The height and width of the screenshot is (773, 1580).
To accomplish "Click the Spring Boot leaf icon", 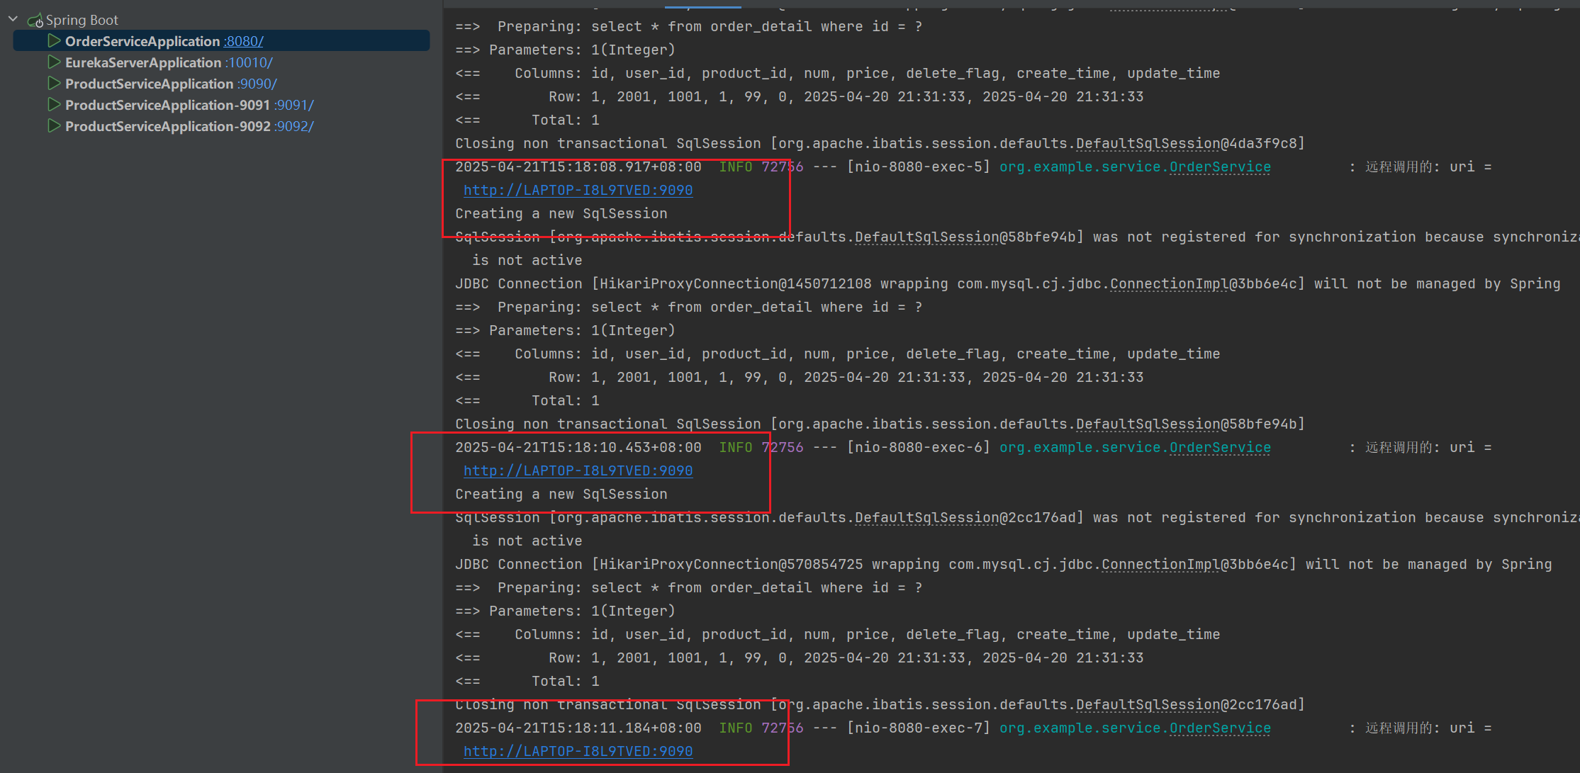I will [35, 21].
